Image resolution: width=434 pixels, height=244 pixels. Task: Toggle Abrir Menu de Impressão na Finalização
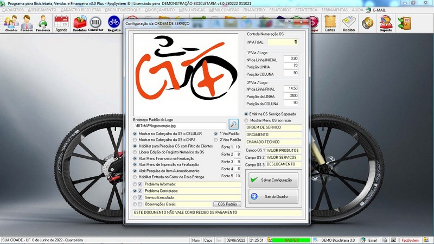tap(135, 165)
